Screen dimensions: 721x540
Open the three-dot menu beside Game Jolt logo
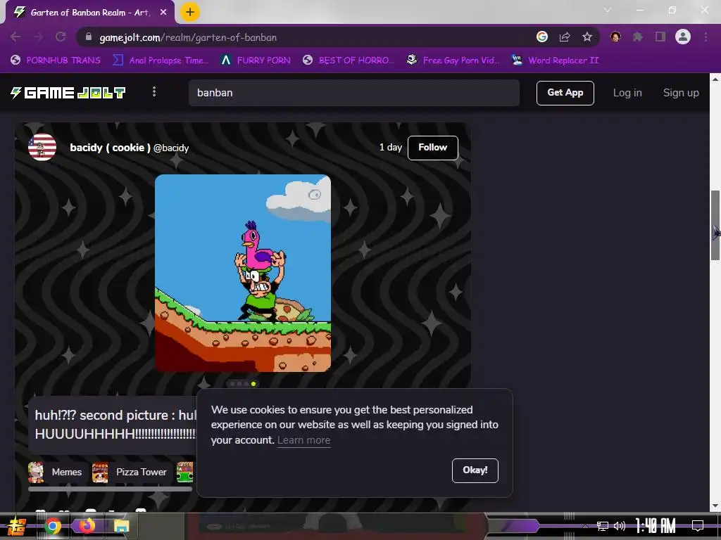click(x=154, y=92)
